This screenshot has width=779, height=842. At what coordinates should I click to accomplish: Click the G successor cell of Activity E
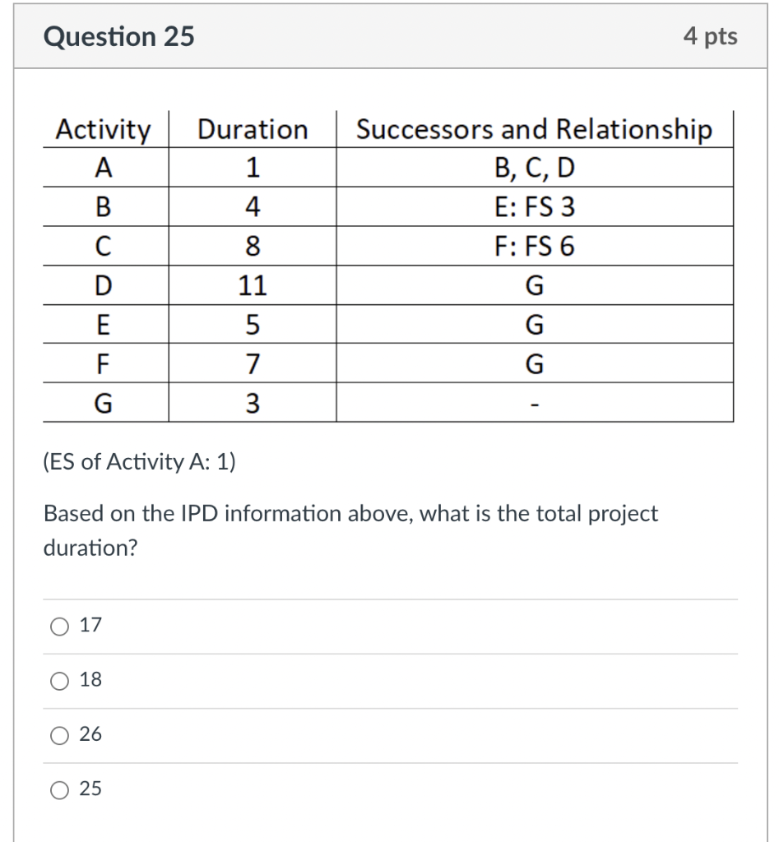pyautogui.click(x=535, y=325)
